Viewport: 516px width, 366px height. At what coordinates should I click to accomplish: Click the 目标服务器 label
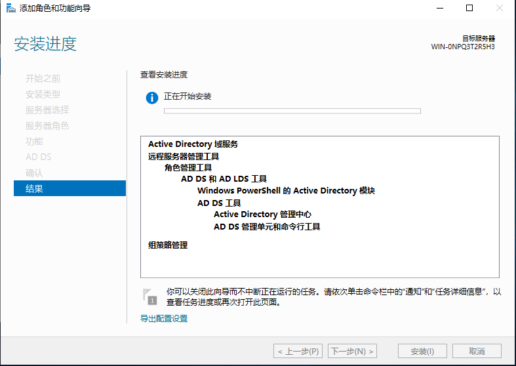(x=479, y=39)
